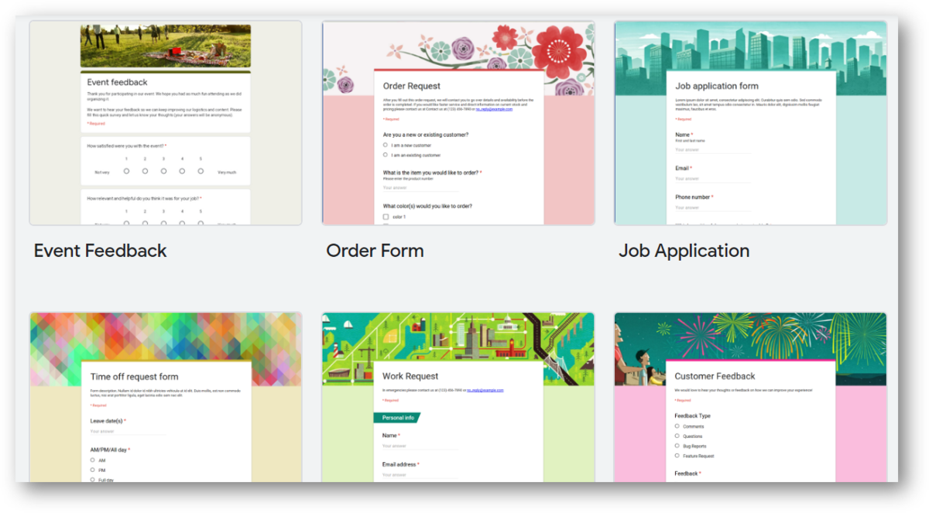Click the Name answer field in Work Request

420,446
